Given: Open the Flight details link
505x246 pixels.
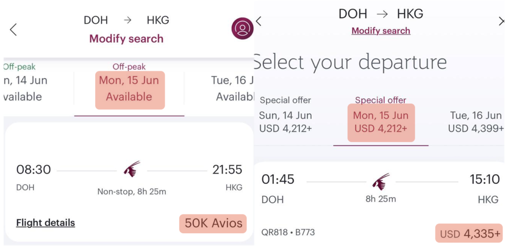Looking at the screenshot, I should (x=45, y=223).
